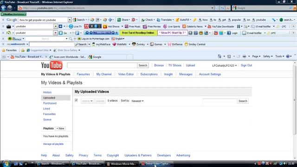297x167 pixels.
Task: Click the Webfetti heart icon
Action: tap(114, 45)
